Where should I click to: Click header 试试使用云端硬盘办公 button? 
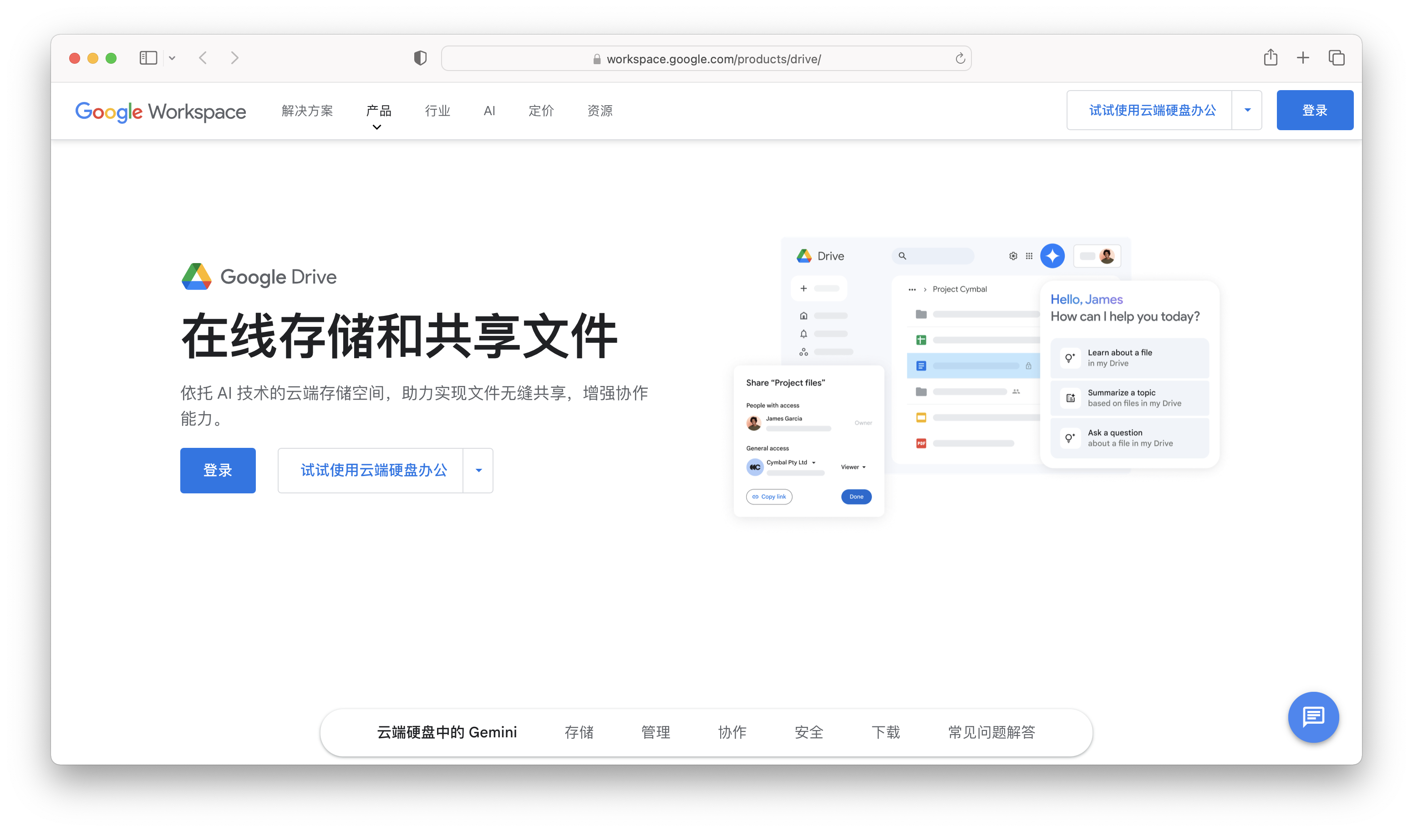point(1152,111)
